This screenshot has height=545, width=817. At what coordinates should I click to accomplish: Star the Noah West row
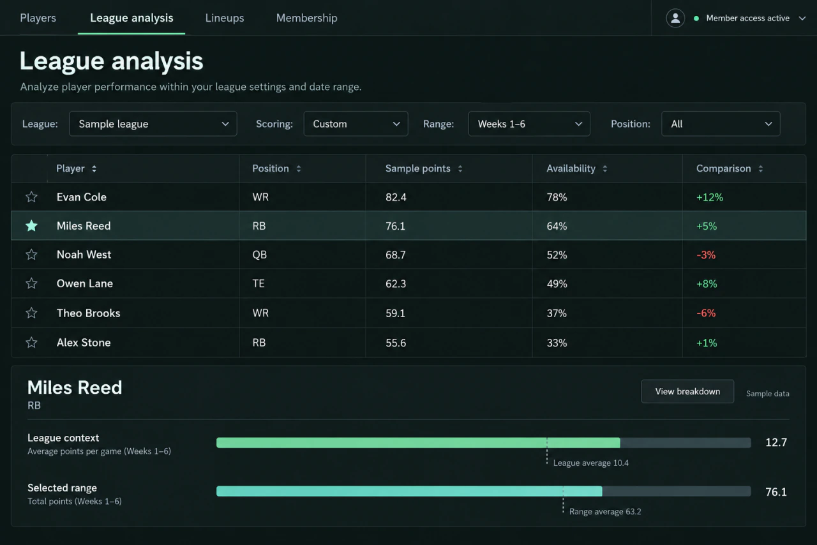coord(31,255)
